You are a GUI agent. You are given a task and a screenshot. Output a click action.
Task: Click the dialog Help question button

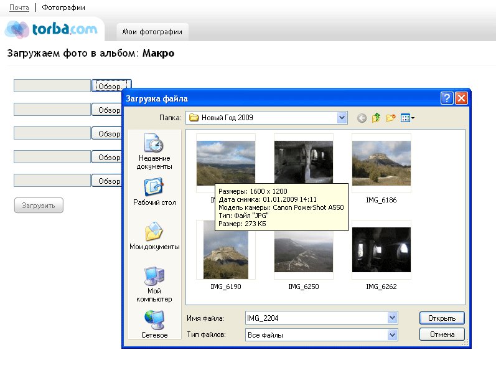pyautogui.click(x=446, y=98)
